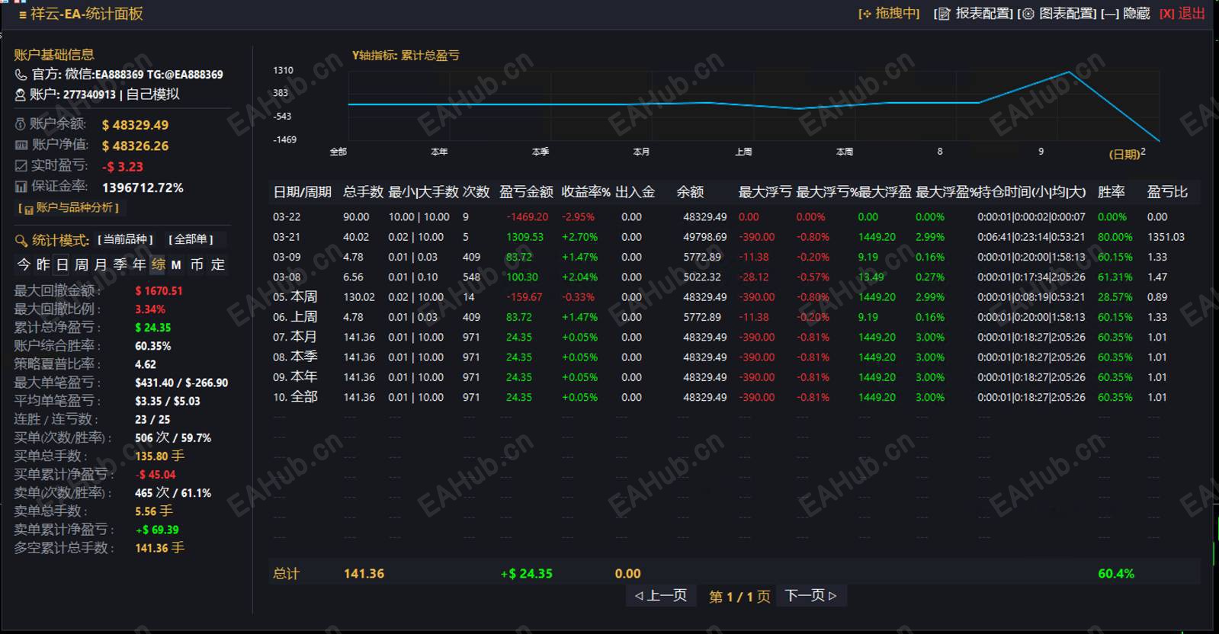The height and width of the screenshot is (634, 1219).
Task: Switch to the 币 tab
Action: coord(197,264)
